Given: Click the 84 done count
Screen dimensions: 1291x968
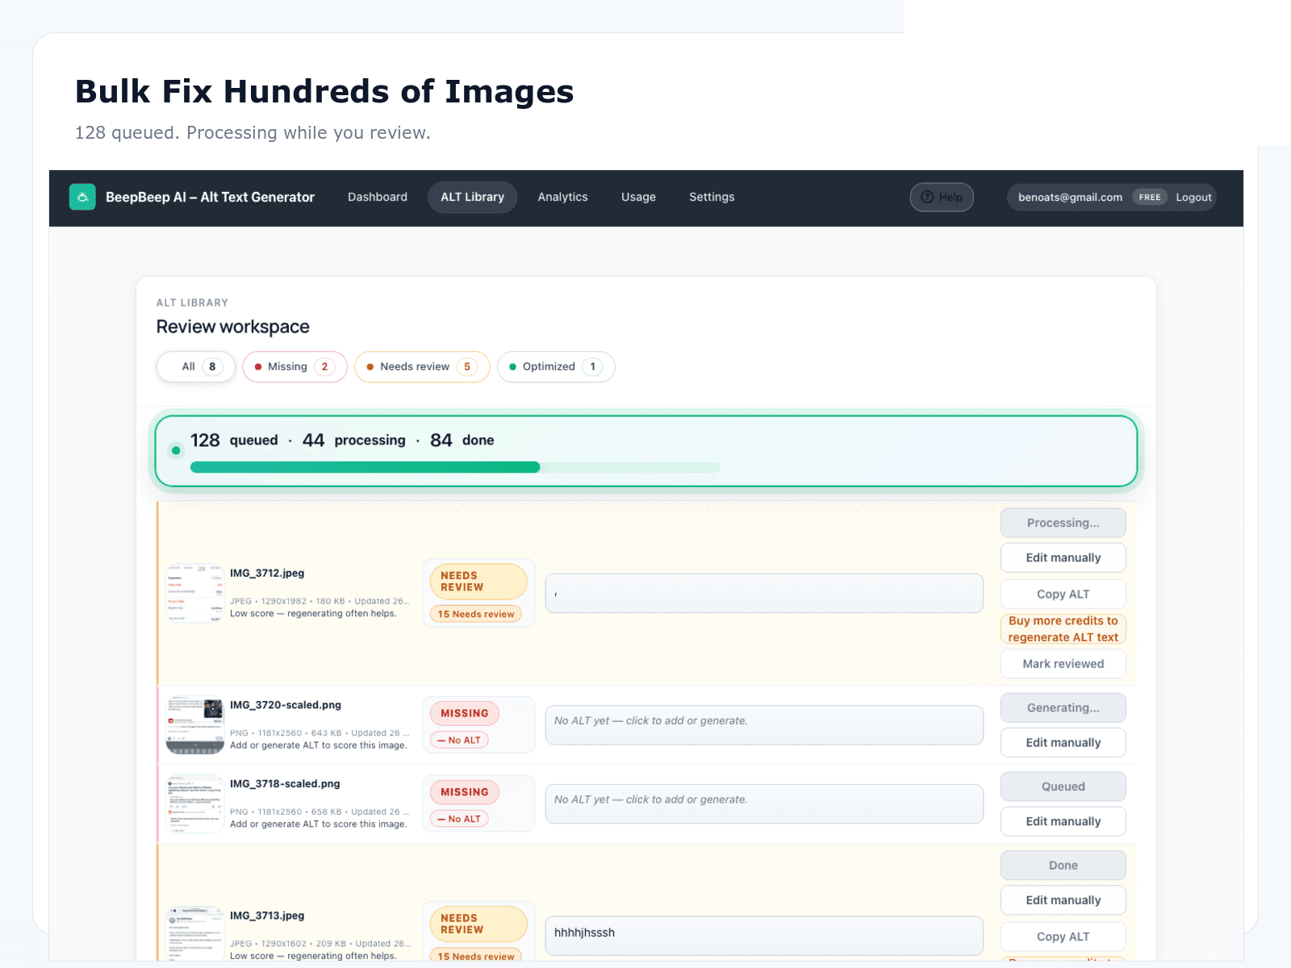Looking at the screenshot, I should pyautogui.click(x=462, y=440).
